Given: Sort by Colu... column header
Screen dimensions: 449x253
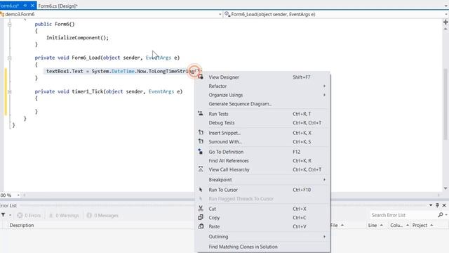Looking at the screenshot, I should point(399,225).
